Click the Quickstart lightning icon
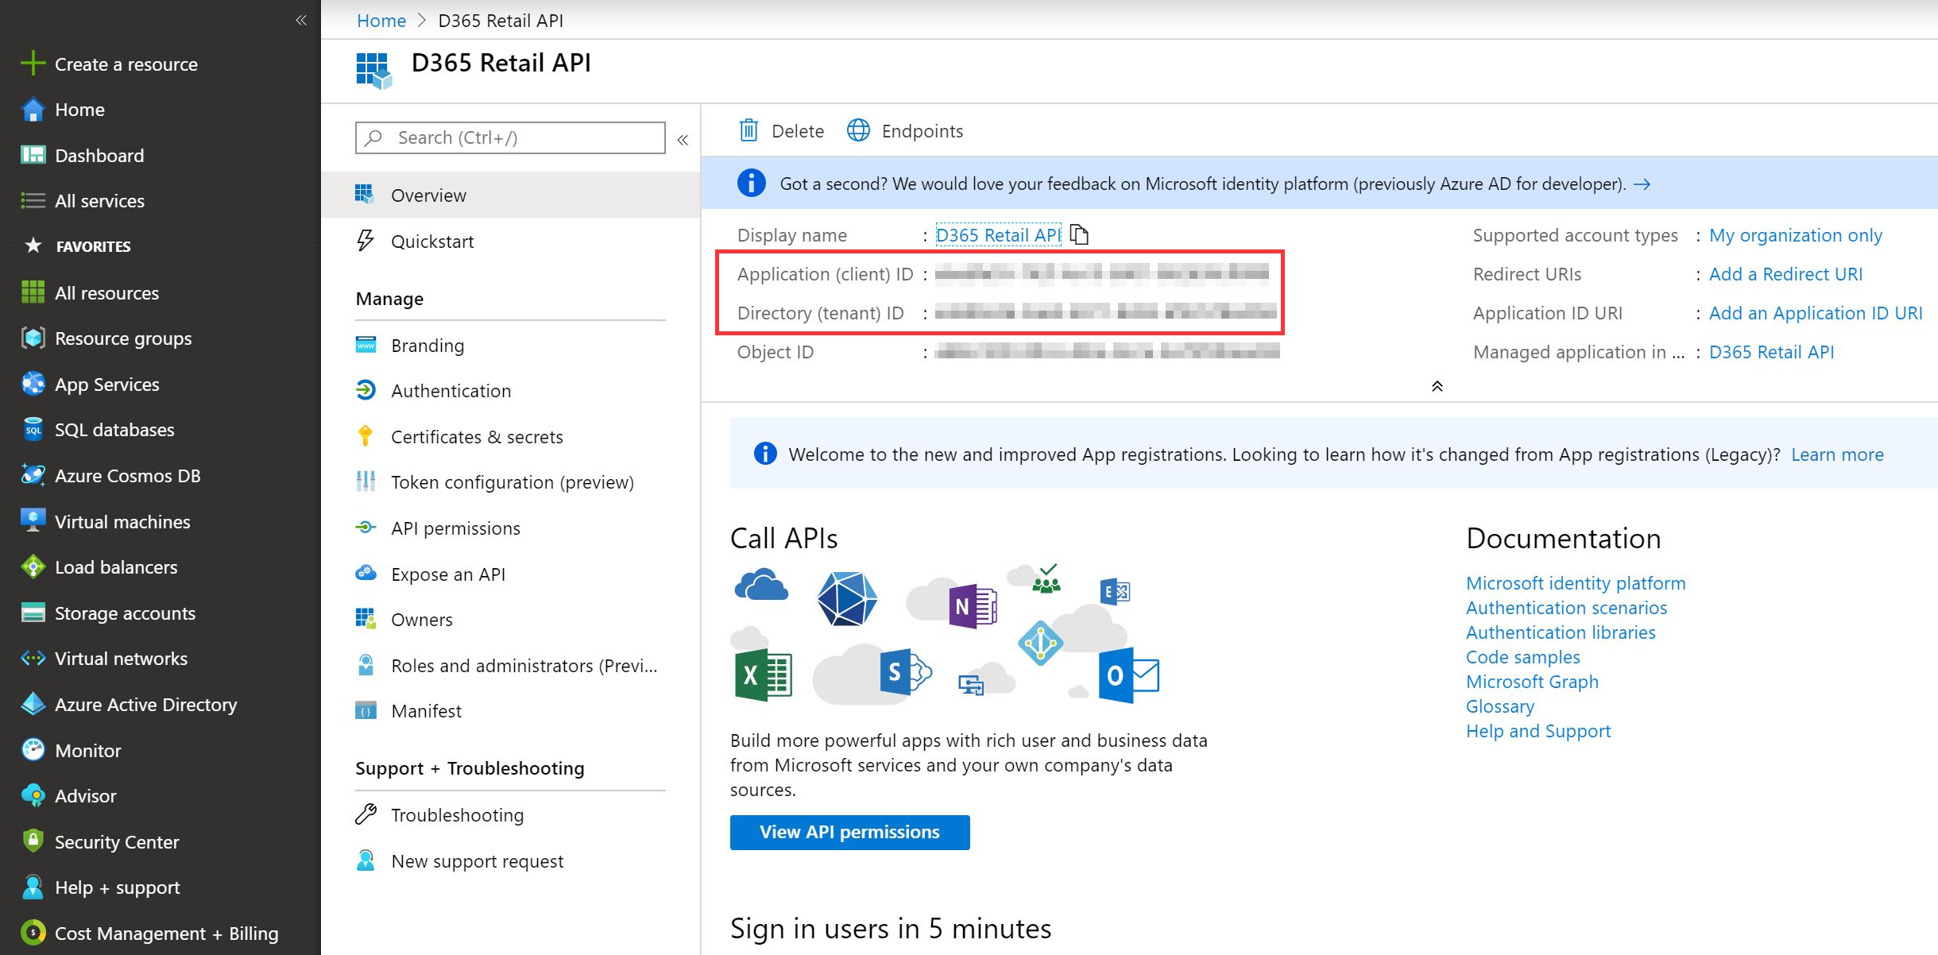Image resolution: width=1938 pixels, height=955 pixels. pos(366,241)
